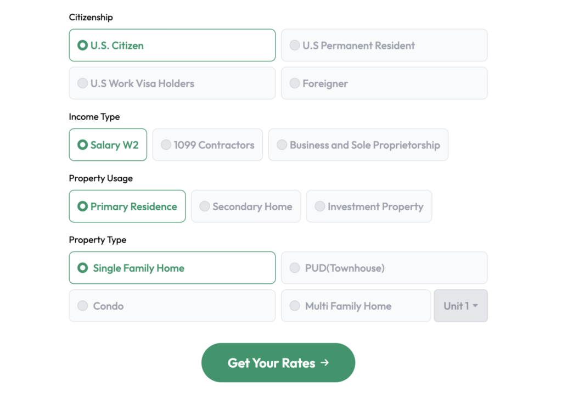
Task: Select the Condo option
Action: click(x=172, y=305)
